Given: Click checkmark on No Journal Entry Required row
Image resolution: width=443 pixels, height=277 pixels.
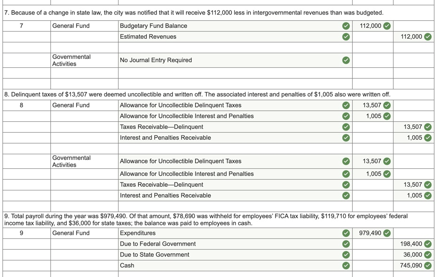Looking at the screenshot, I should click(346, 60).
